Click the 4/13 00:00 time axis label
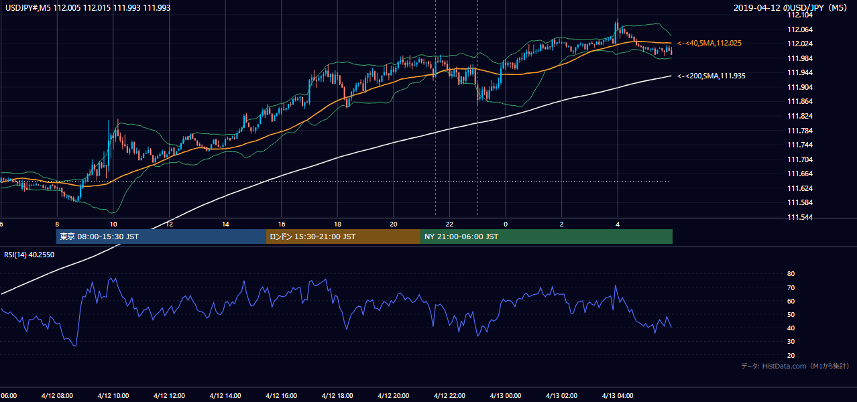Screen dimensions: 857x402 click(x=506, y=396)
